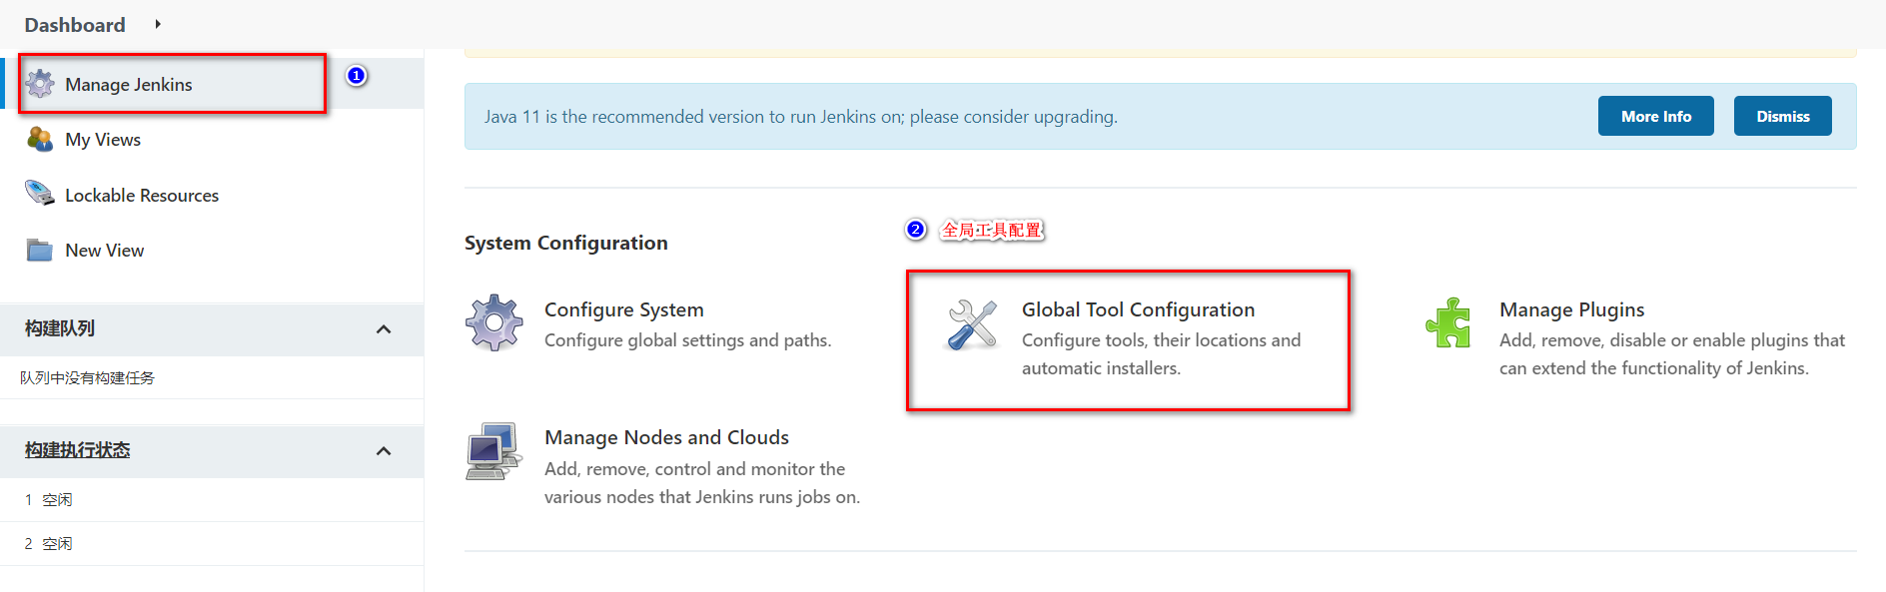1886x592 pixels.
Task: Click 'Add, remove, disable or enable plugins' description
Action: coord(1672,354)
